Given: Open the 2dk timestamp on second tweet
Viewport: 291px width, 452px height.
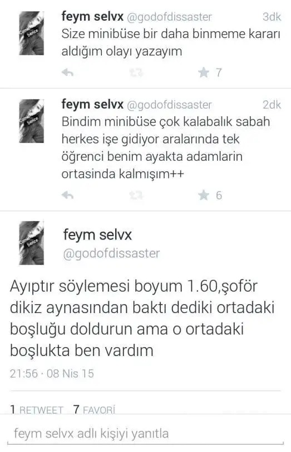Looking at the screenshot, I should pos(272,105).
